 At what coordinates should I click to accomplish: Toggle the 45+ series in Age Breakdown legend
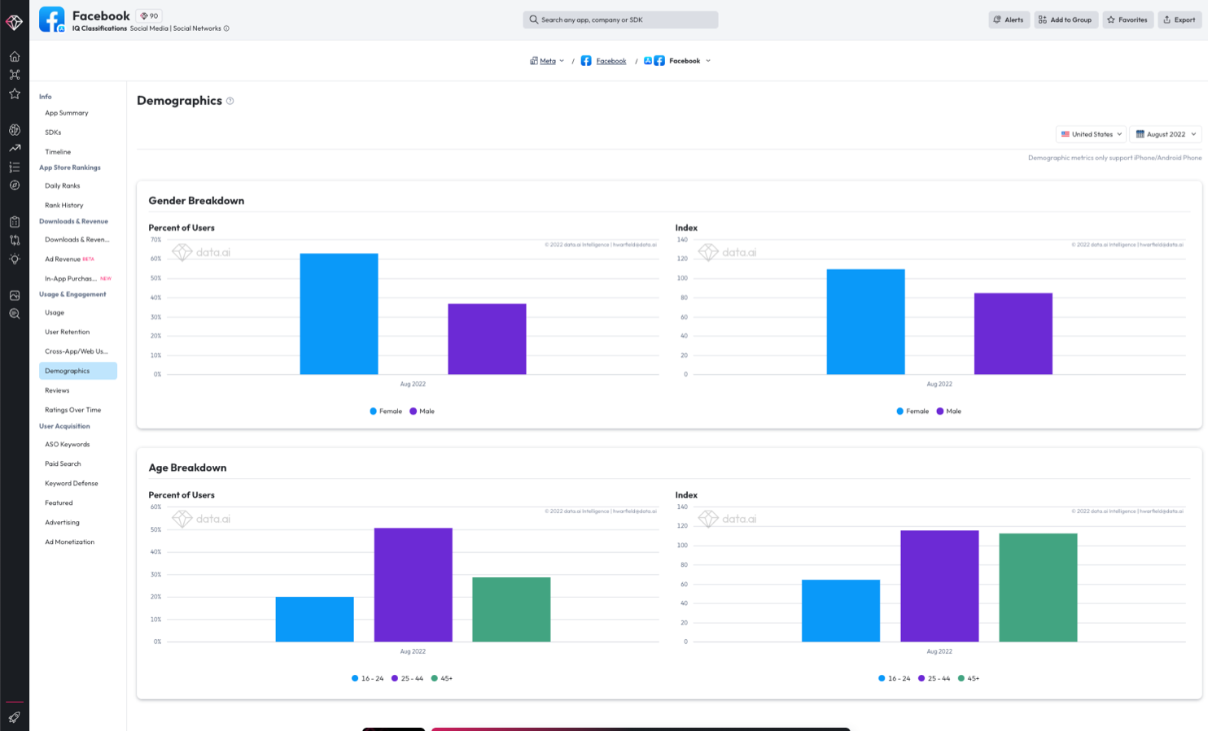click(x=442, y=677)
